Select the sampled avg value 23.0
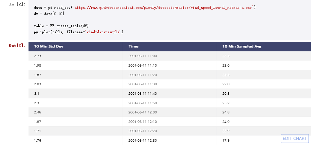The height and width of the screenshot is (146, 316). pyautogui.click(x=226, y=65)
